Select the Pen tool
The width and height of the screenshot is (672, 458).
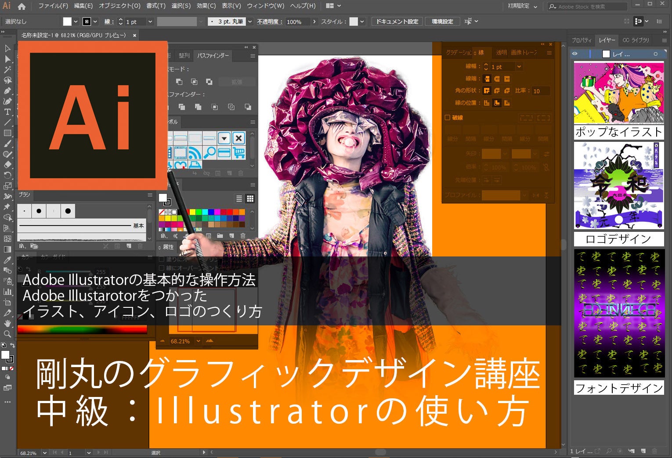pyautogui.click(x=7, y=91)
